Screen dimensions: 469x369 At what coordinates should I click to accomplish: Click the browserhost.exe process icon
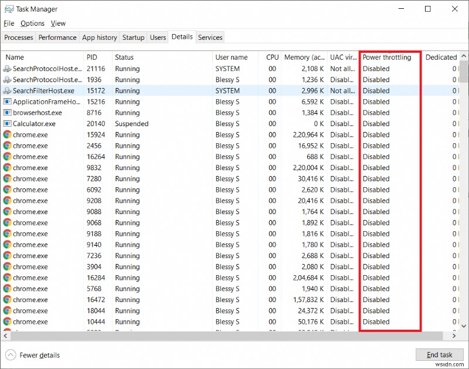tap(9, 113)
